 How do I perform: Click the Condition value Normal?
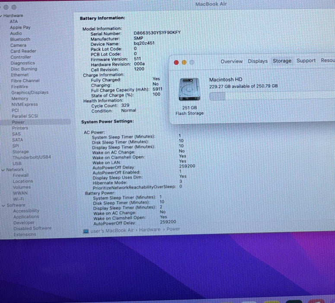click(129, 110)
